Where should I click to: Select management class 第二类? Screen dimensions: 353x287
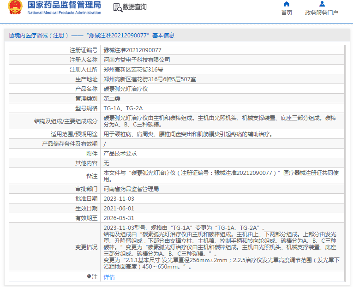tap(112, 99)
